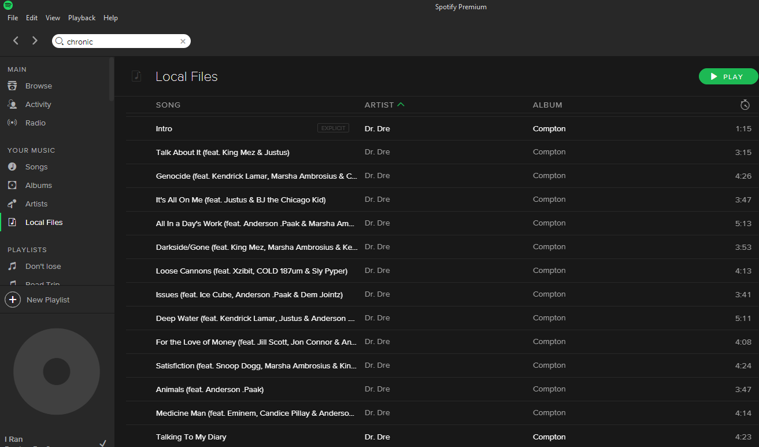759x447 pixels.
Task: Click the duration 1:15
Action: coord(743,129)
